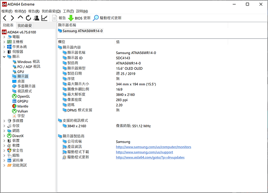Expand the DirectX tree node

click(x=4, y=136)
